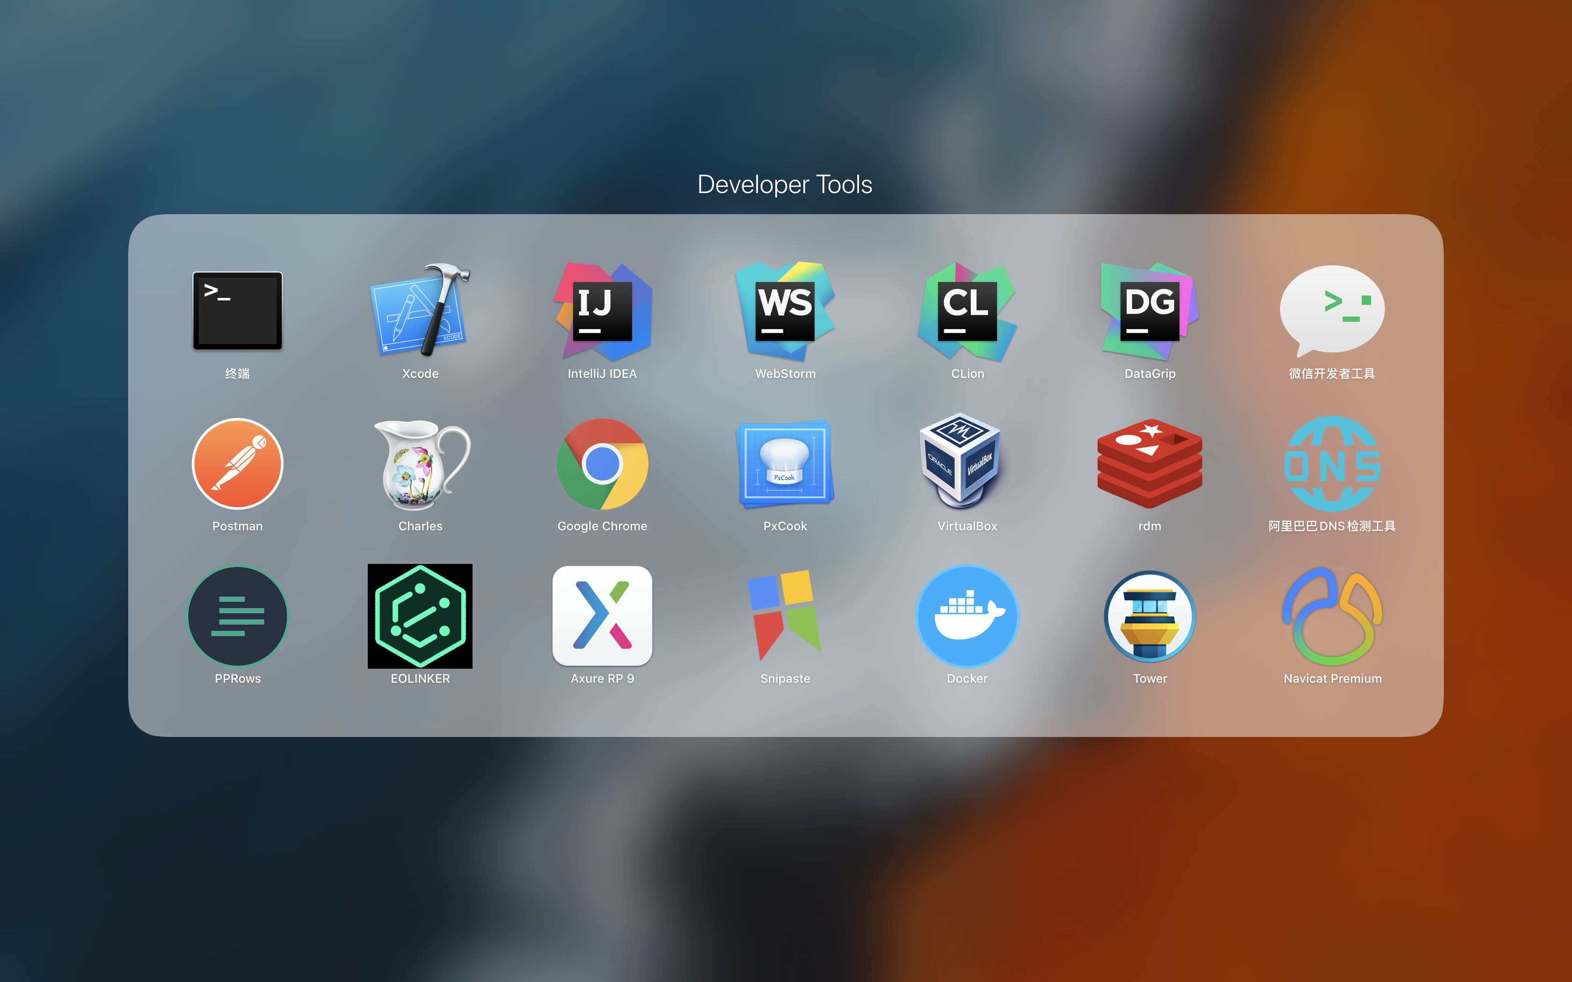
Task: Start the CLion IDE
Action: pos(967,311)
